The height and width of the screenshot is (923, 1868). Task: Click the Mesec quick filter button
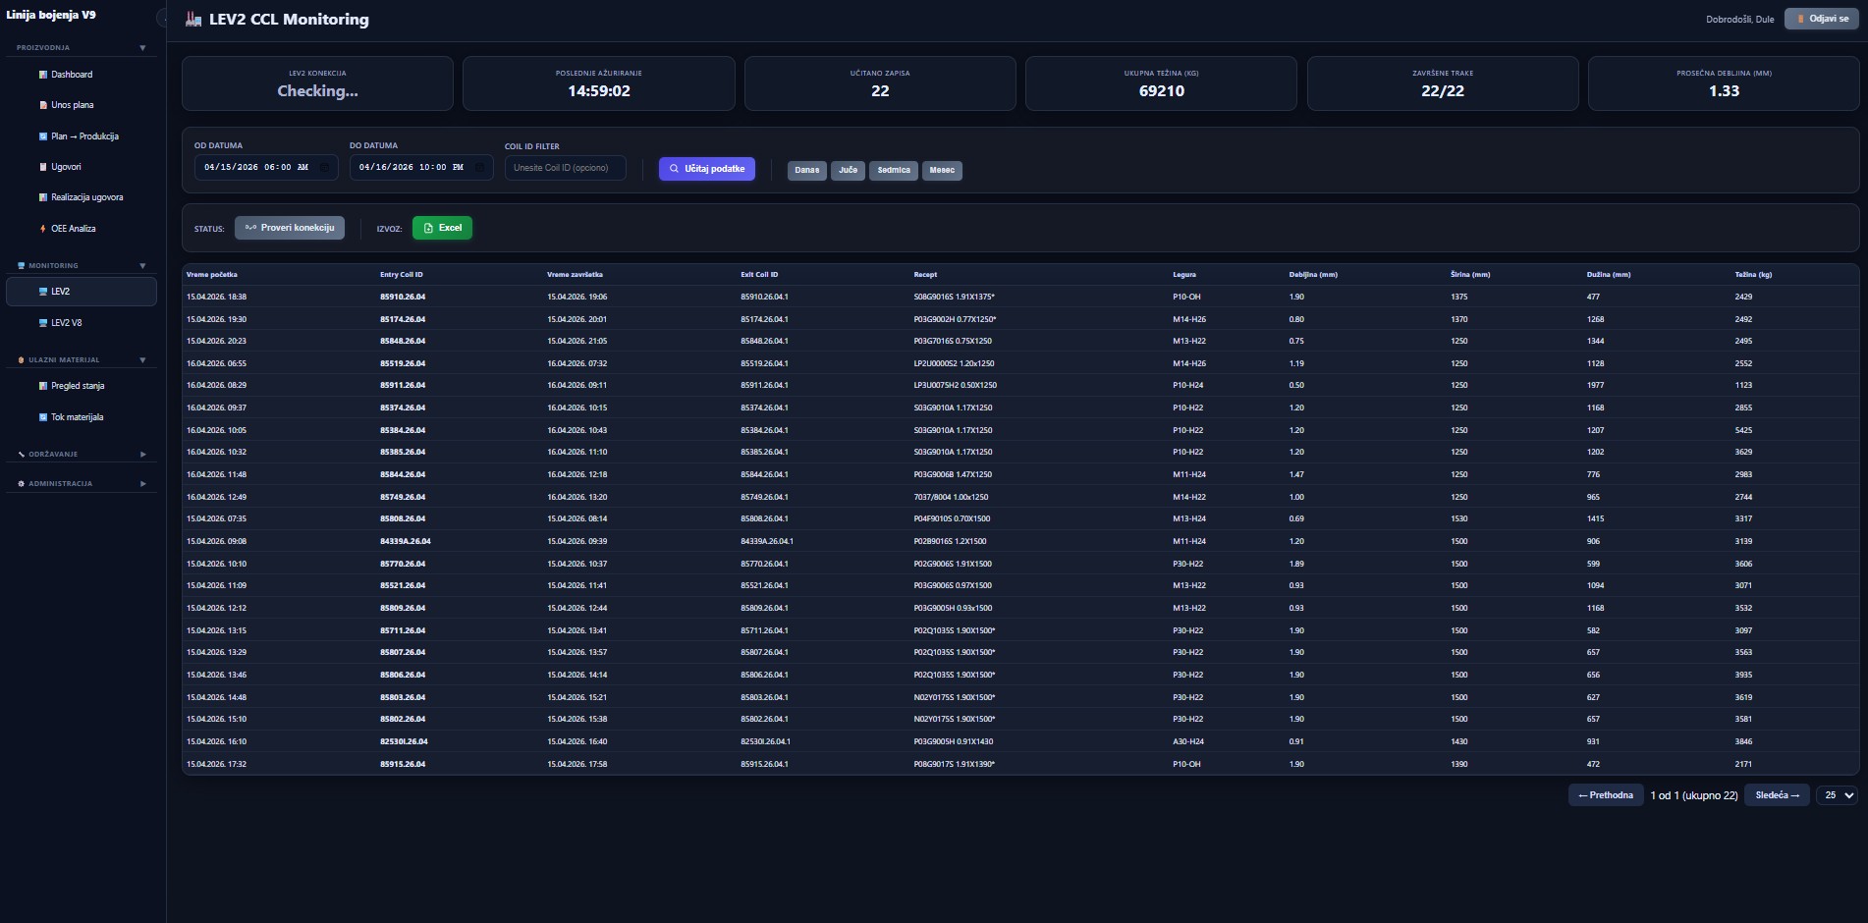(942, 170)
